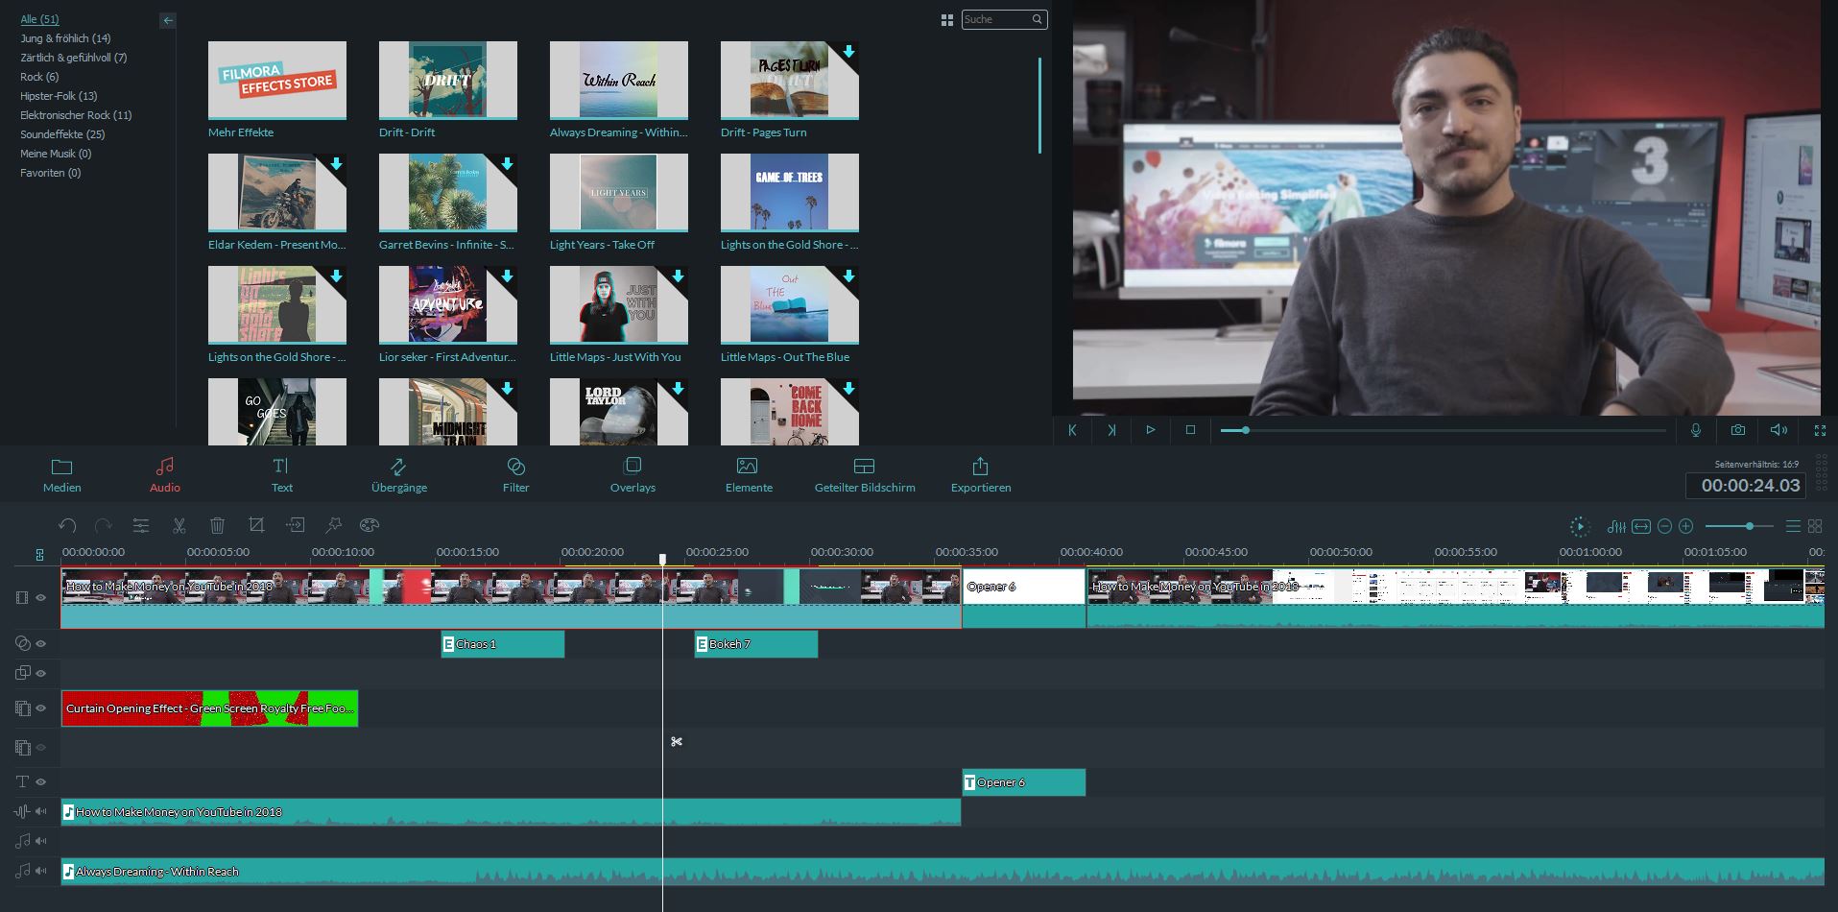Open the crop and zoom tool
Viewport: 1838px width, 912px height.
point(256,525)
